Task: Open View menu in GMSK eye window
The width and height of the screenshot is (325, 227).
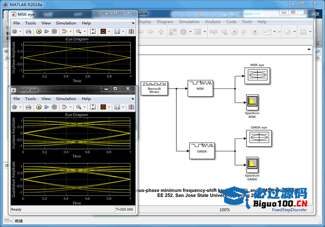Action: click(x=46, y=99)
